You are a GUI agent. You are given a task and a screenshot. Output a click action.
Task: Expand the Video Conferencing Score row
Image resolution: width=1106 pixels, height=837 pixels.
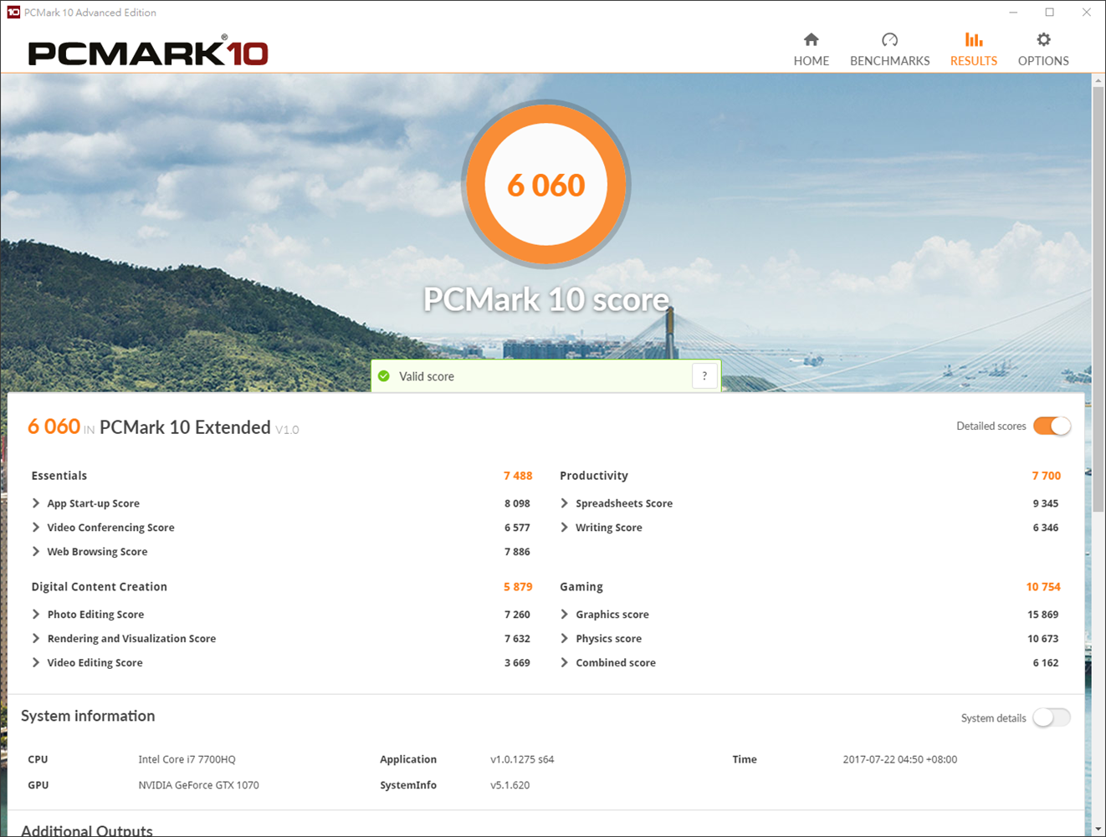[36, 528]
